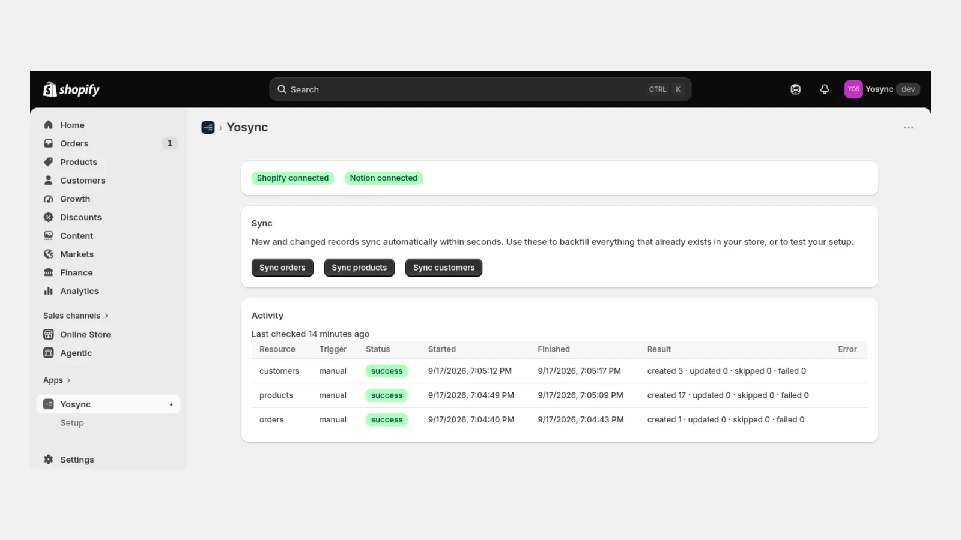The height and width of the screenshot is (540, 961).
Task: Click the Products tag icon
Action: (49, 162)
